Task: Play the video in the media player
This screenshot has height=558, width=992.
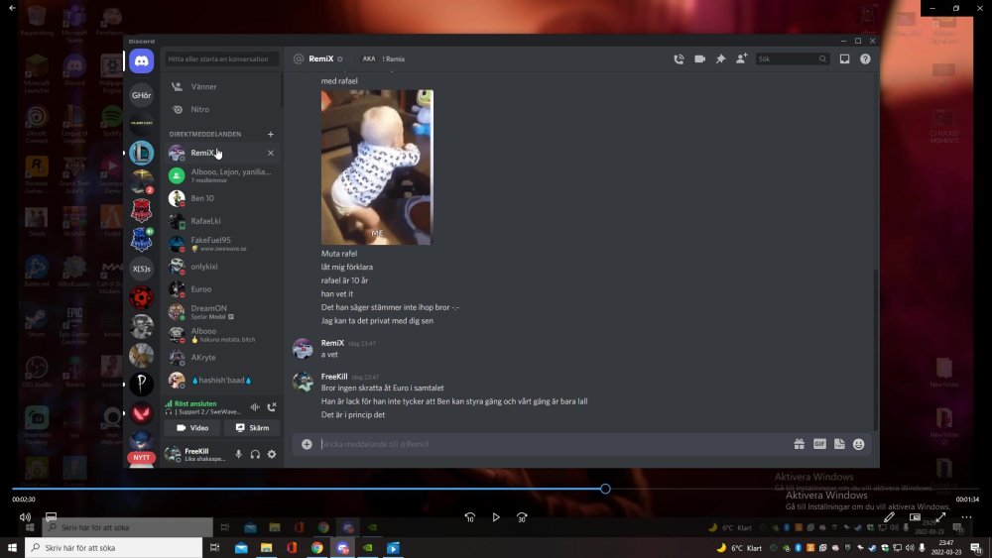Action: coord(496,517)
